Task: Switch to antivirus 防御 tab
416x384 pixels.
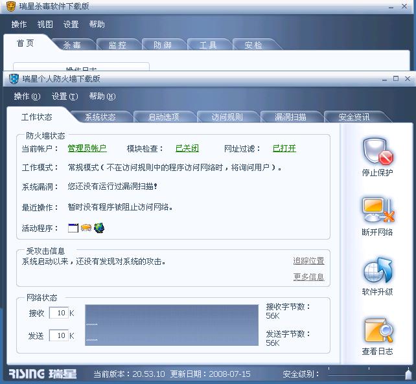Action: pyautogui.click(x=163, y=45)
